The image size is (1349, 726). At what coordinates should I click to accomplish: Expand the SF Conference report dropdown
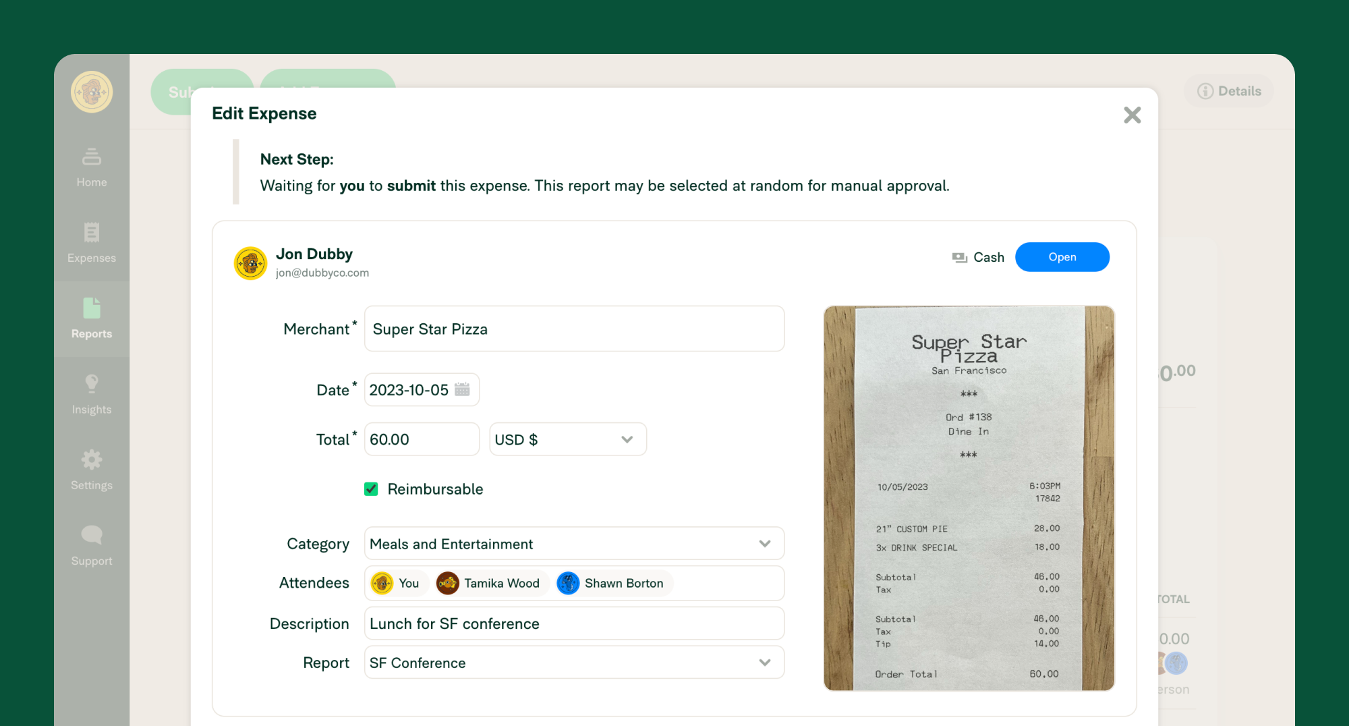coord(574,663)
